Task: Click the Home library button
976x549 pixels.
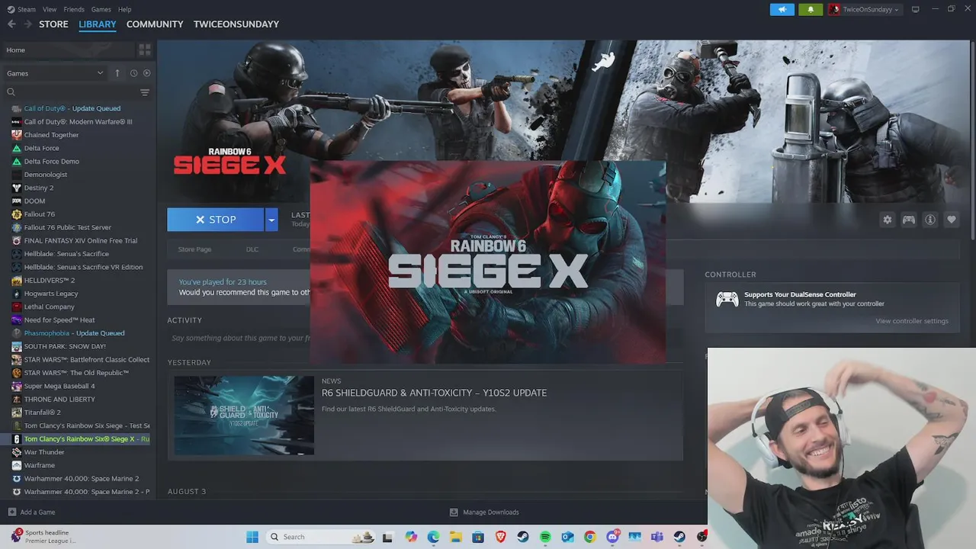Action: [68, 50]
